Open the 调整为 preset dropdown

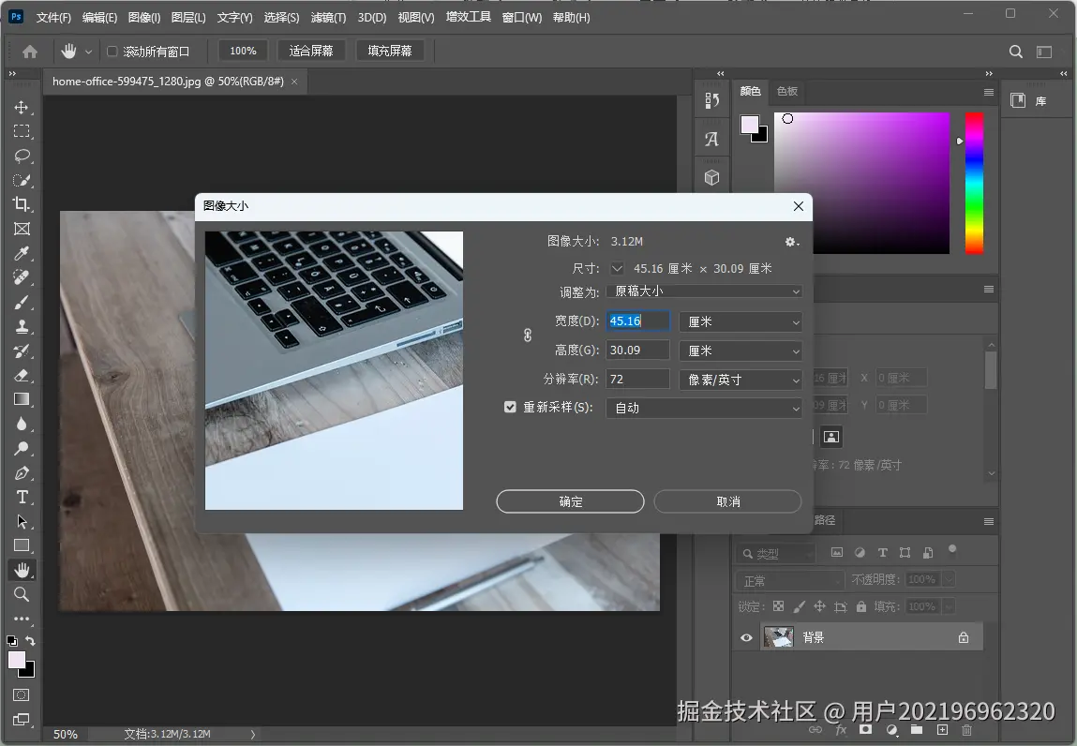(x=704, y=291)
